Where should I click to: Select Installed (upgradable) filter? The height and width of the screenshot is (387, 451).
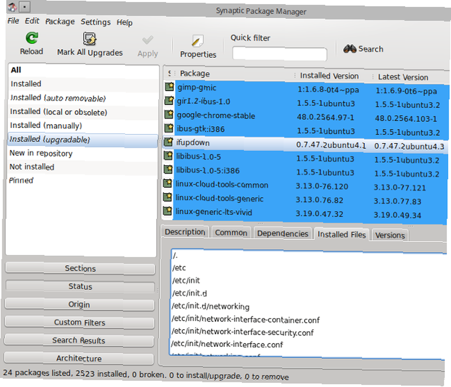[83, 139]
